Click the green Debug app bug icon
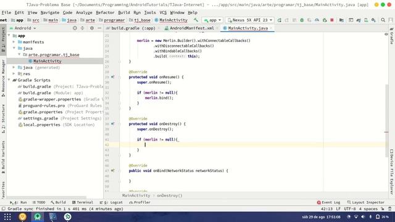 (x=302, y=20)
